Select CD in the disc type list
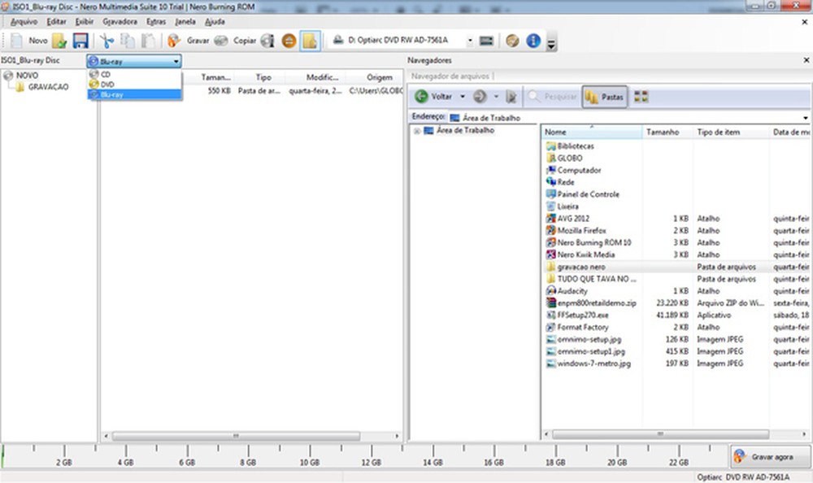The height and width of the screenshot is (483, 813). click(135, 74)
